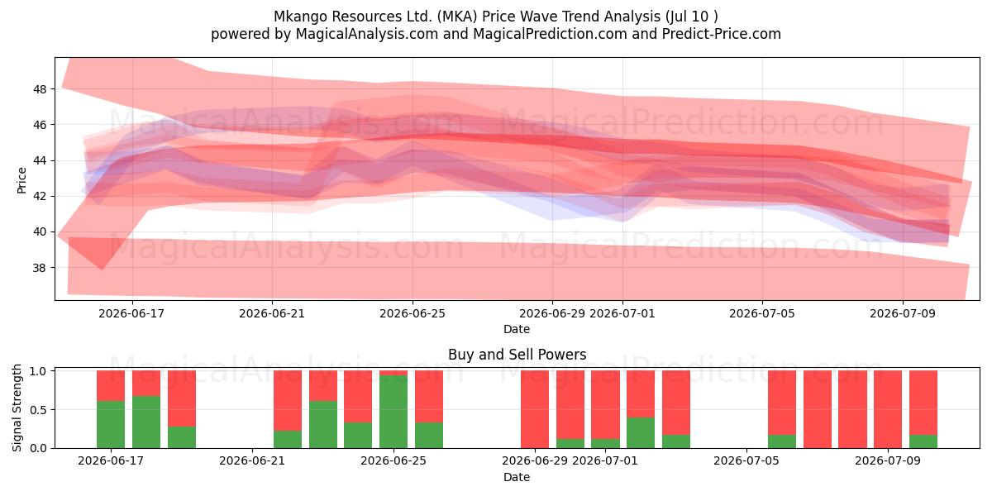
Task: Click the 'Date' label below the price chart
Action: [517, 329]
